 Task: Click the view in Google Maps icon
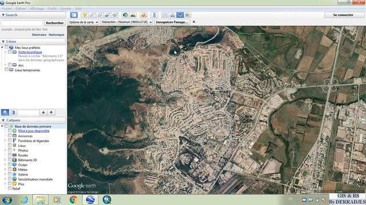(x=188, y=15)
